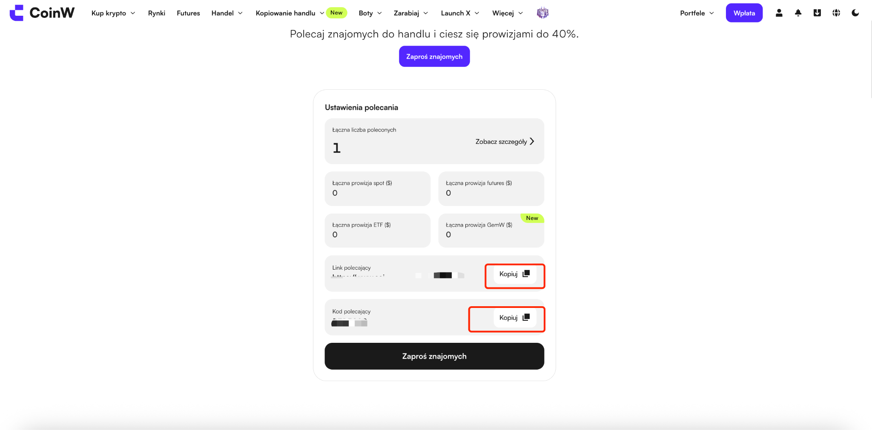Copy the referral link (Link polecający)
The width and height of the screenshot is (872, 430).
[x=515, y=274]
